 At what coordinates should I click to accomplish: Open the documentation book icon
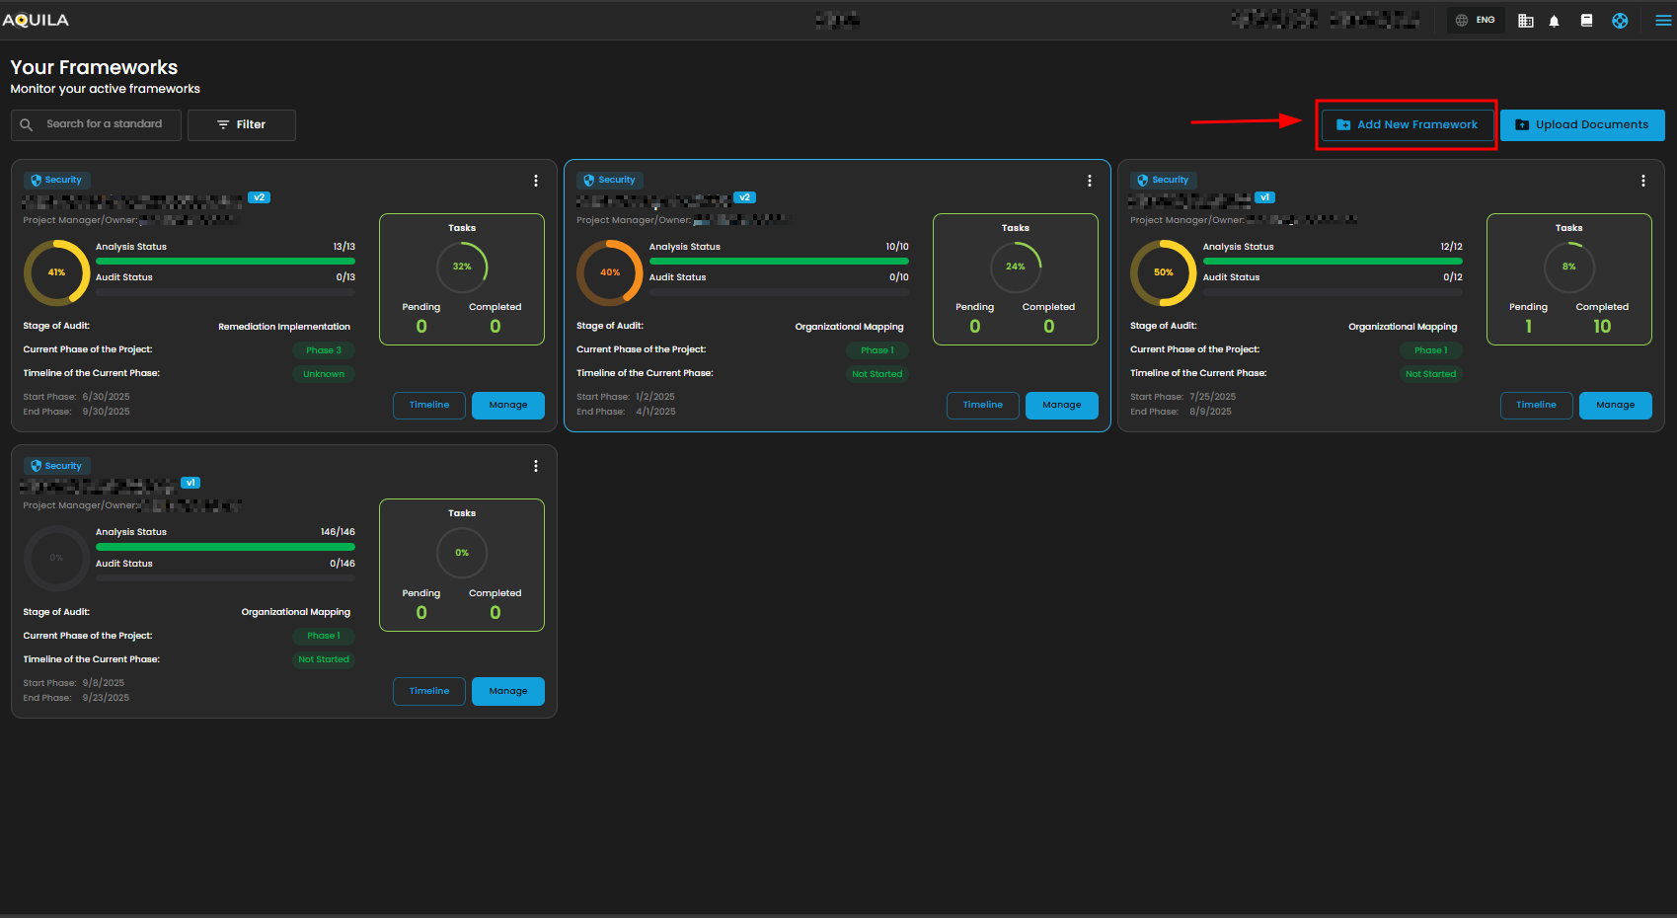click(x=1586, y=21)
